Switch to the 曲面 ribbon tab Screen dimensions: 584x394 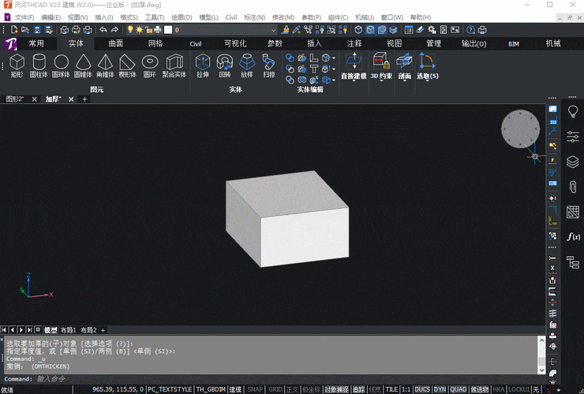coord(115,44)
